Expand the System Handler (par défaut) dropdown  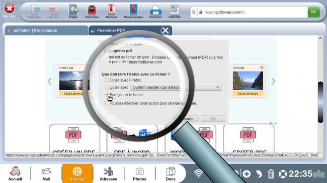click(x=176, y=87)
